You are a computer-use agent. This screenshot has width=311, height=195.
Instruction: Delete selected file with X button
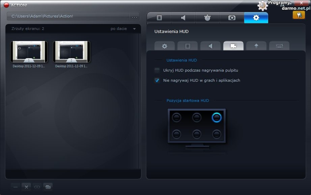[26, 187]
